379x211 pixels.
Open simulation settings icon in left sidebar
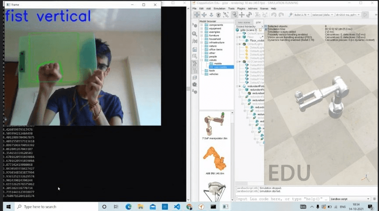pos(195,25)
